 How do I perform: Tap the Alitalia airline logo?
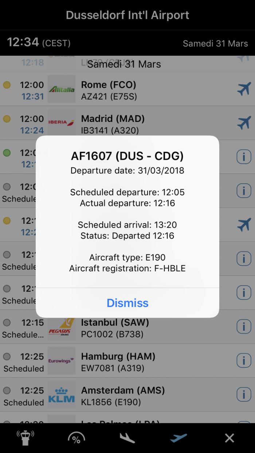point(62,89)
